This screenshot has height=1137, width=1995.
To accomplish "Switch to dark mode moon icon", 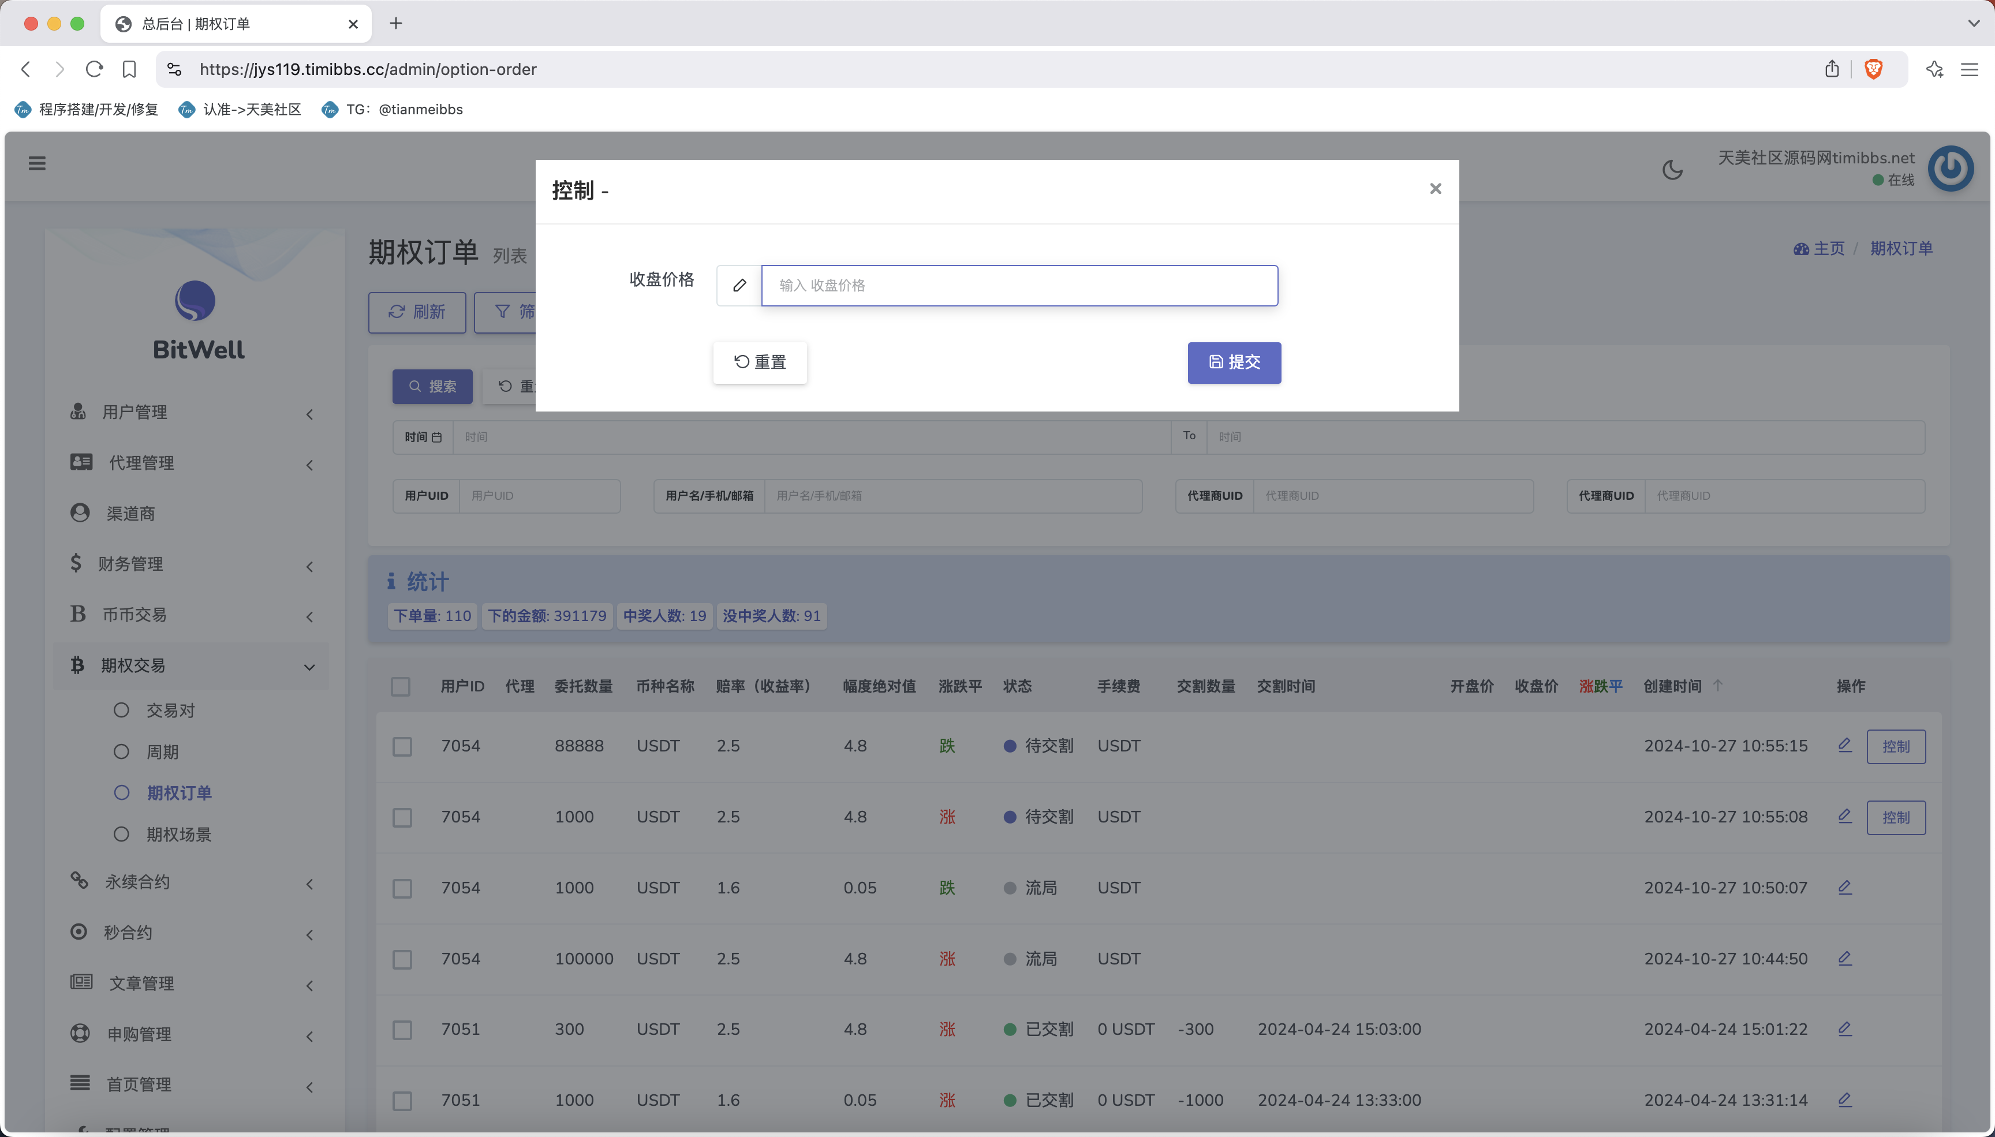I will 1672,170.
